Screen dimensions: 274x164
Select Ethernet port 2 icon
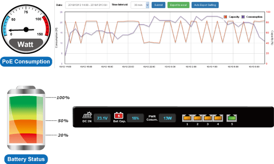tap(197, 118)
